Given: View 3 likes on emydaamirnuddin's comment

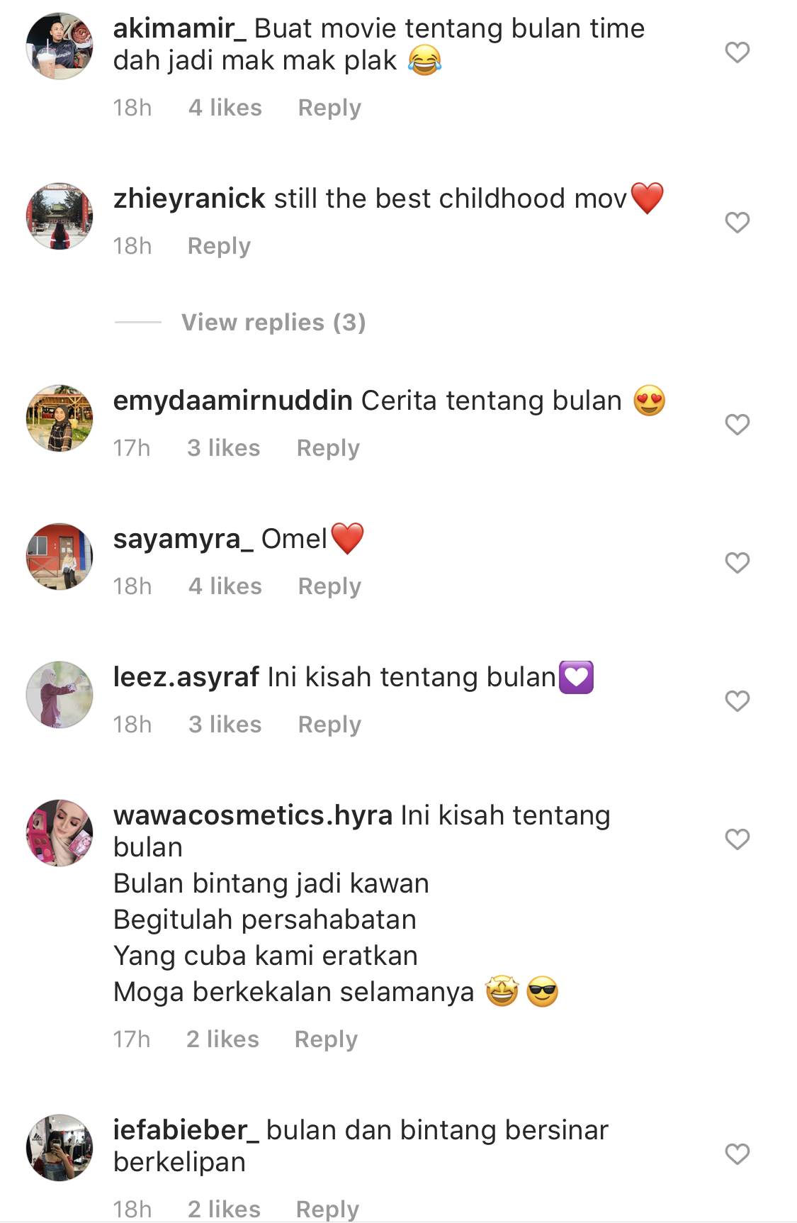Looking at the screenshot, I should pyautogui.click(x=223, y=448).
